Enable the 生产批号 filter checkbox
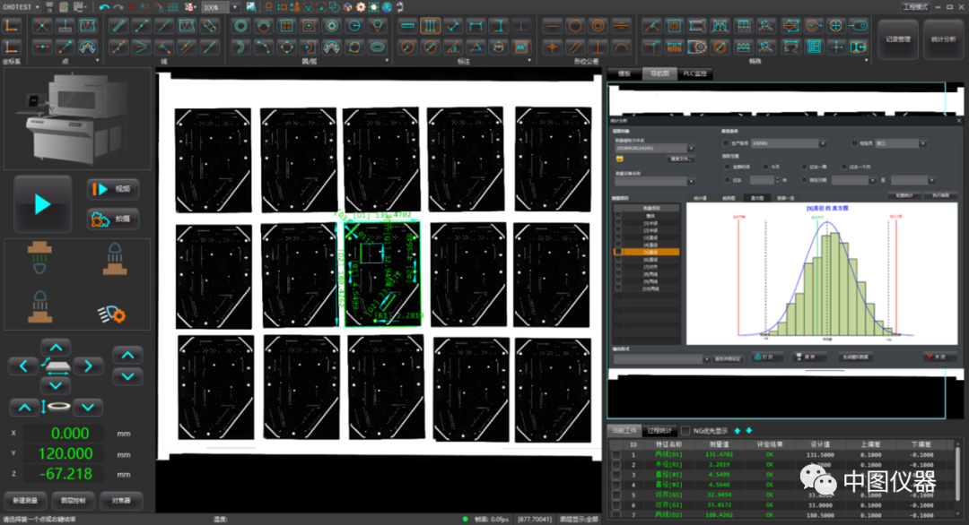This screenshot has width=969, height=525. (726, 143)
